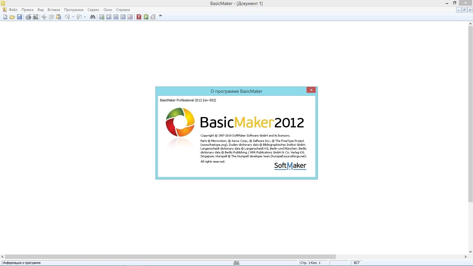Paste using the clipboard icon

tap(59, 17)
